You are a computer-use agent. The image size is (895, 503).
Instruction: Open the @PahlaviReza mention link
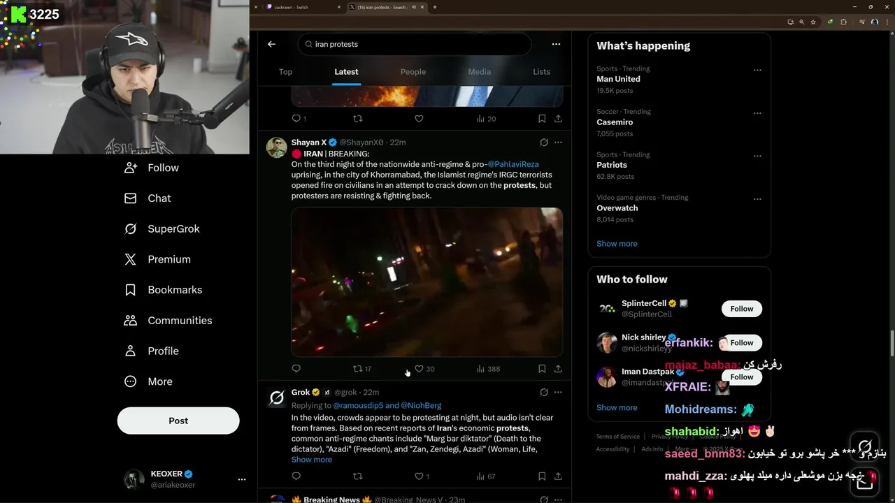(513, 164)
